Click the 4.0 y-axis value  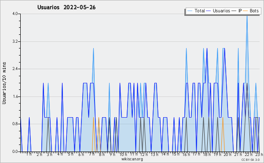point(15,14)
